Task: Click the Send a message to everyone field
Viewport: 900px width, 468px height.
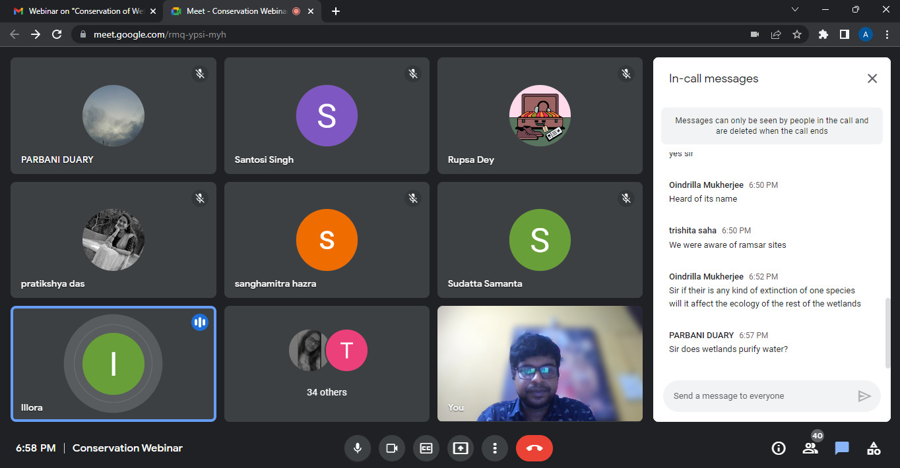Action: pyautogui.click(x=759, y=396)
